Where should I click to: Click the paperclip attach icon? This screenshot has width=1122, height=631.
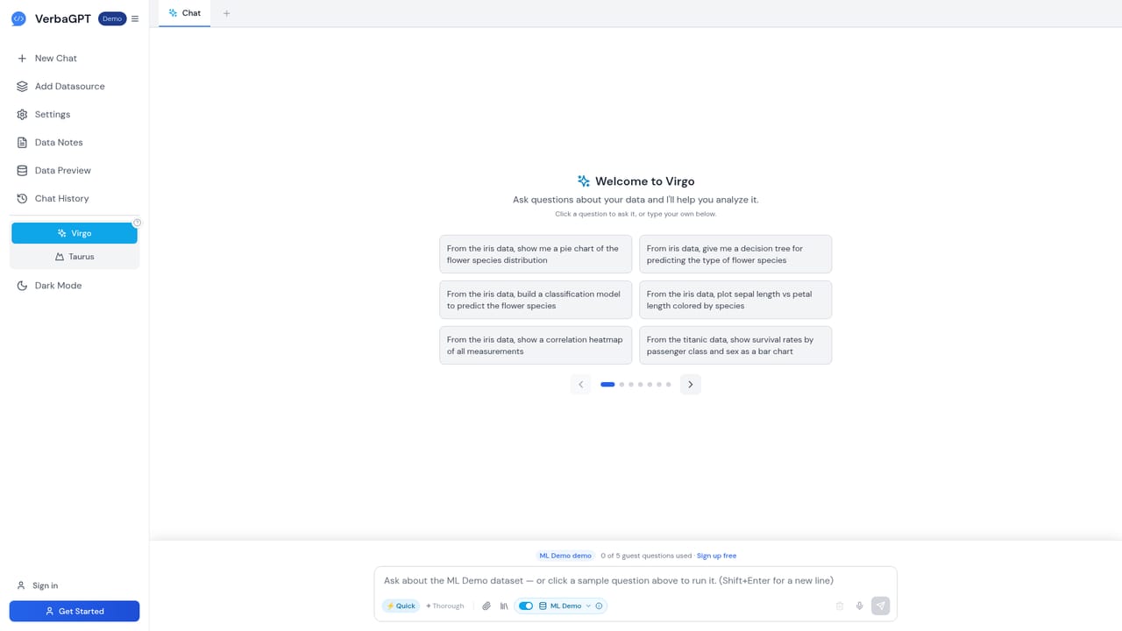click(x=486, y=606)
